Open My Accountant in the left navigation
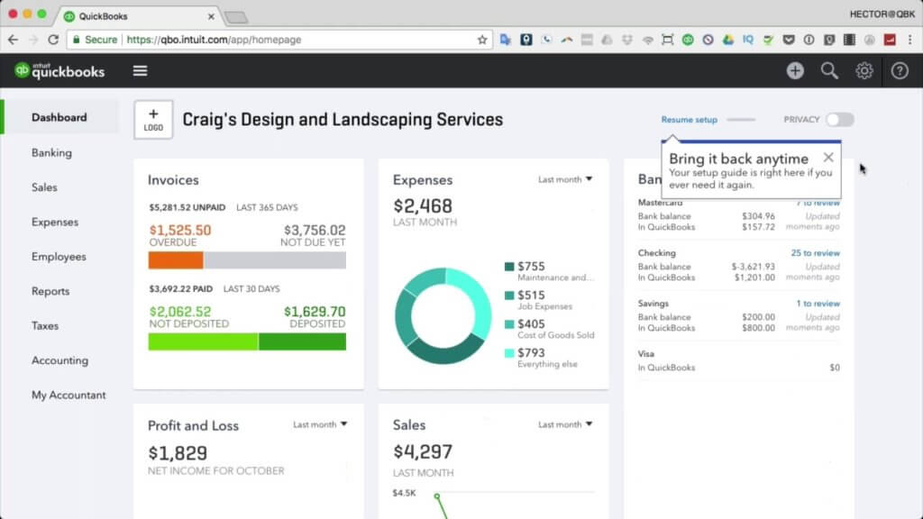This screenshot has width=923, height=519. point(69,396)
